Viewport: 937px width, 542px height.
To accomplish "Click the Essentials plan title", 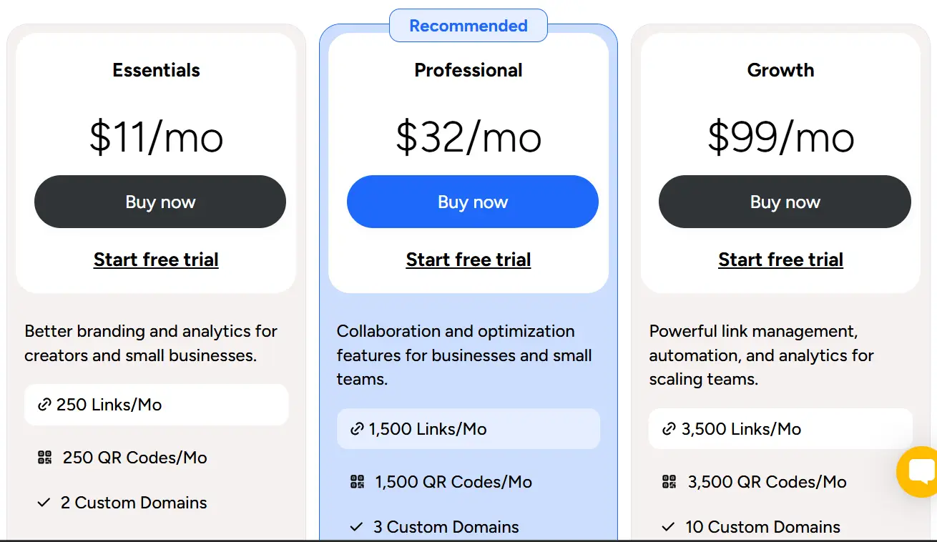I will pyautogui.click(x=156, y=70).
